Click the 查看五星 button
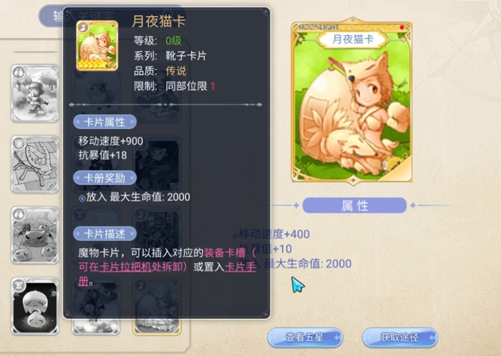Viewport: 501px width, 356px height. tap(305, 337)
